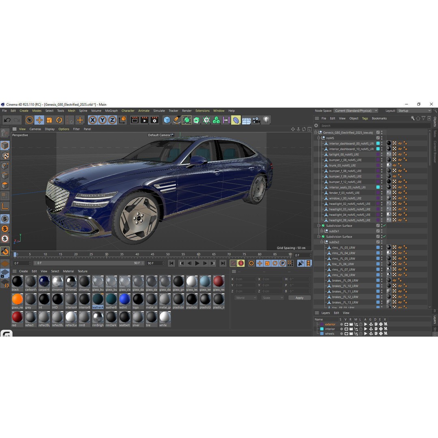Image resolution: width=438 pixels, height=438 pixels.
Task: Toggle the red Autokeying button
Action: coord(241,263)
